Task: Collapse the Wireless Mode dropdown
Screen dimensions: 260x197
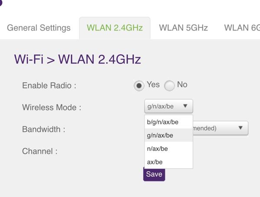Action: point(169,106)
